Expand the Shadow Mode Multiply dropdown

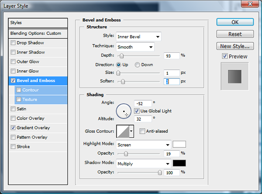(x=144, y=164)
